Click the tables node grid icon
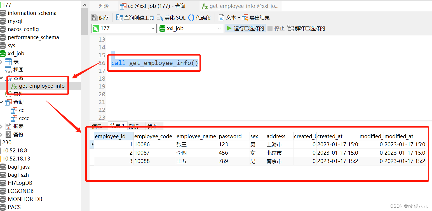The height and width of the screenshot is (211, 432). (8, 62)
